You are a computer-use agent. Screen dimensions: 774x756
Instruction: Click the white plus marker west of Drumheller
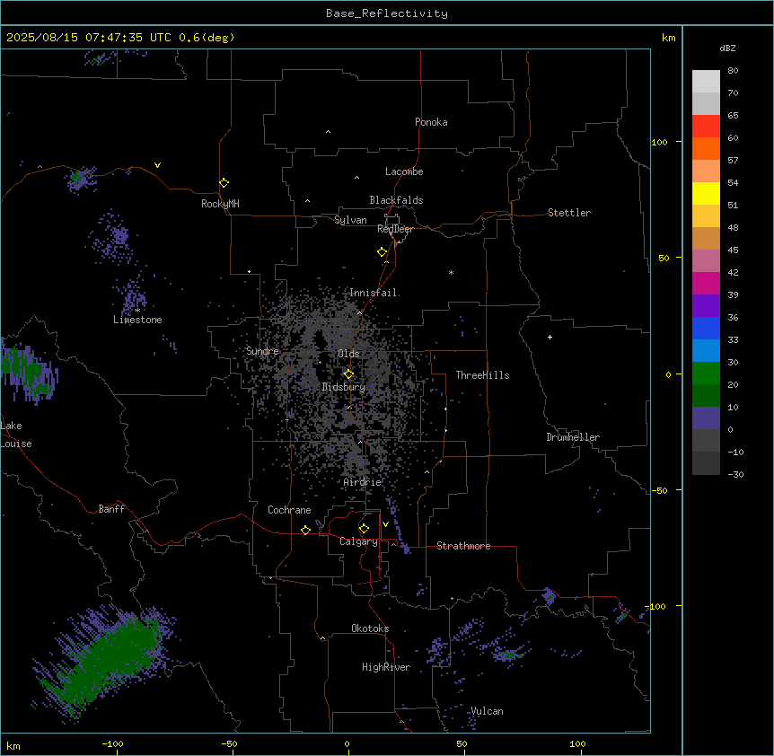coord(550,337)
